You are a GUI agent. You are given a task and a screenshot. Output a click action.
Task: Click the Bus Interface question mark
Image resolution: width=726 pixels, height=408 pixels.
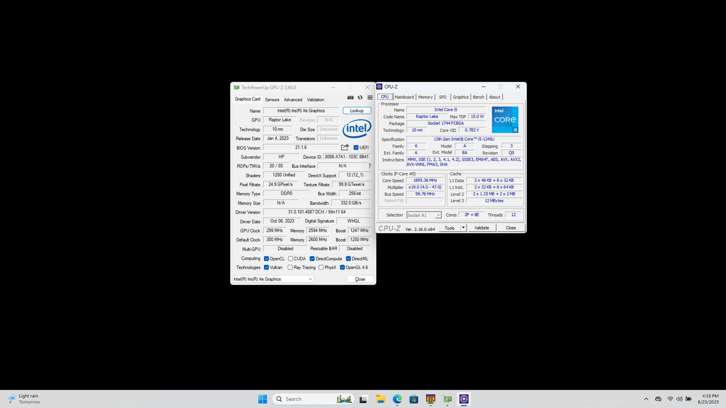tap(369, 166)
